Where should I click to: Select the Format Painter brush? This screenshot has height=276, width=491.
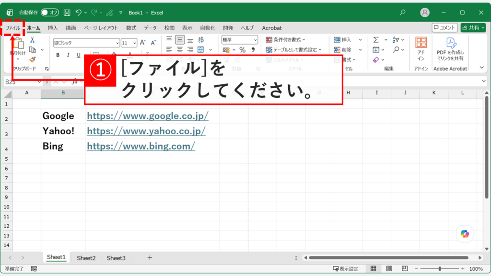coord(32,59)
